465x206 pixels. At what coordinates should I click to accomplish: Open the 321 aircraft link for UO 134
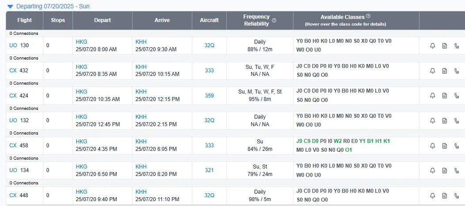tap(209, 170)
